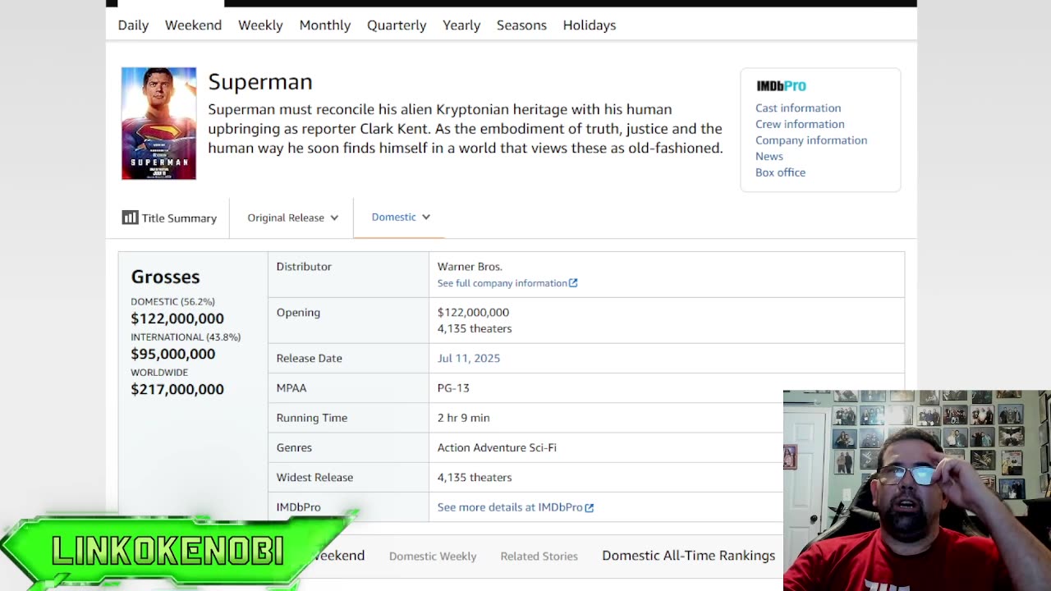Open the Related Stories tab

tap(539, 556)
